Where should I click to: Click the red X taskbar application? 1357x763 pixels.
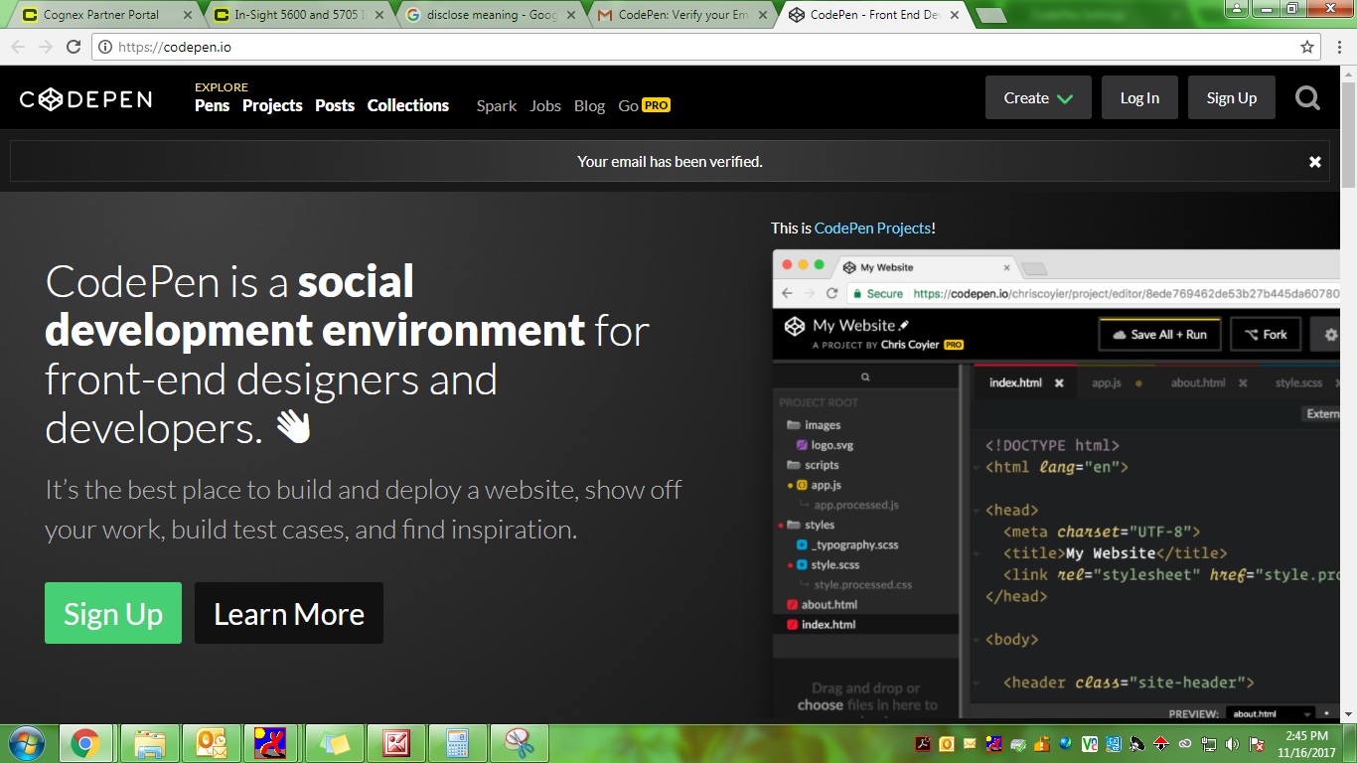click(x=396, y=743)
